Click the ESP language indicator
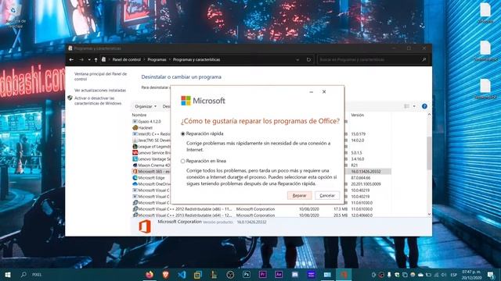Image resolution: width=501 pixels, height=281 pixels. click(454, 275)
